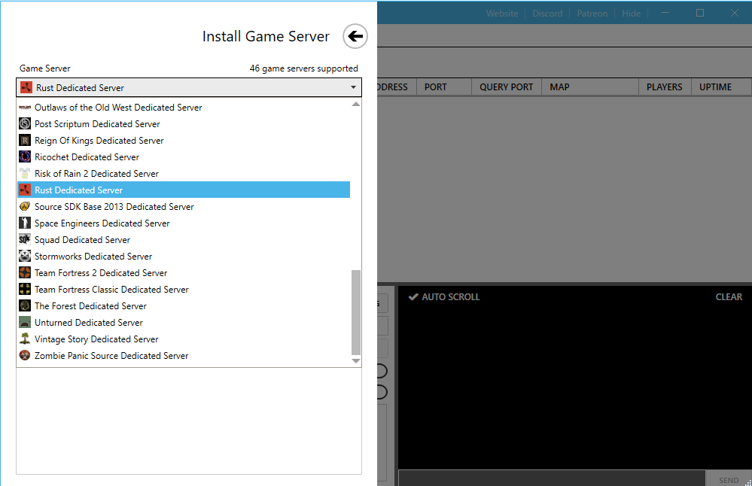Collapse the Game Server dropdown arrow
This screenshot has width=752, height=486.
tap(354, 87)
